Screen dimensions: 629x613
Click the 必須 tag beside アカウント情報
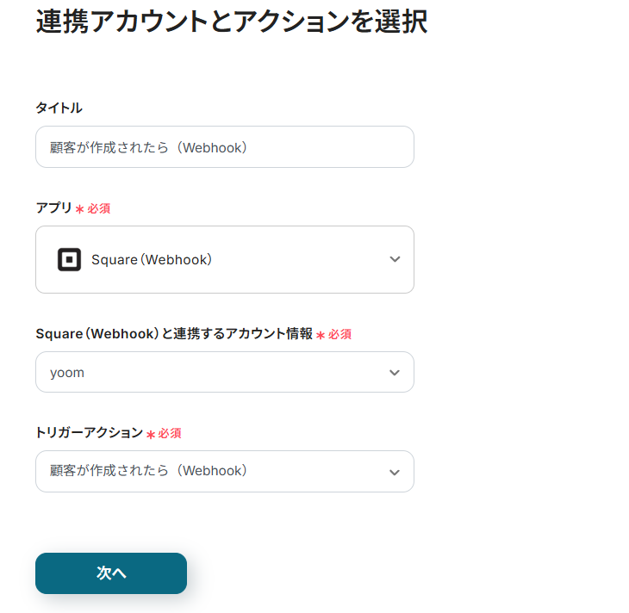(x=339, y=334)
